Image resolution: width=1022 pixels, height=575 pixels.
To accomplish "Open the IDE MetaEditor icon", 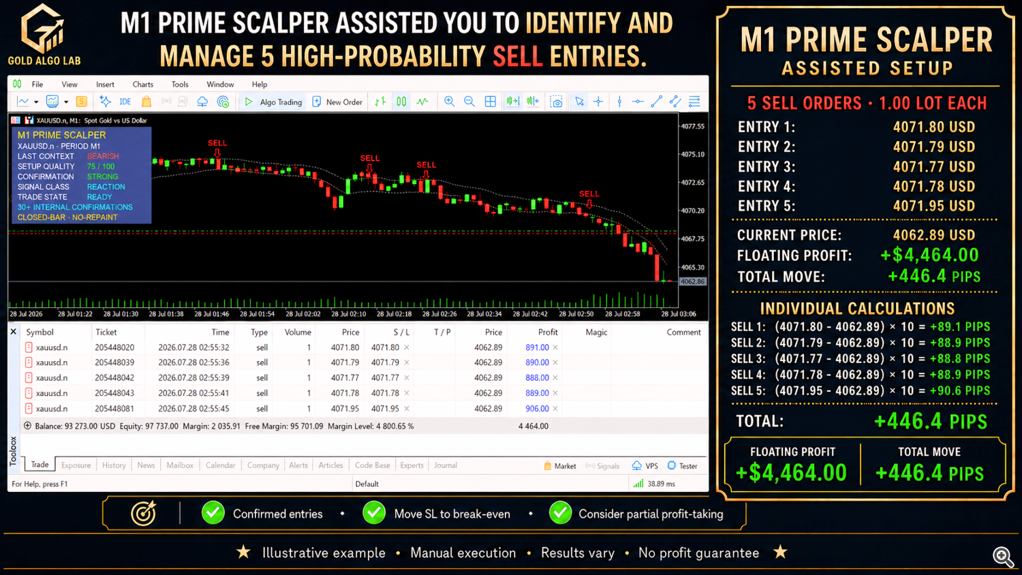I will [125, 102].
